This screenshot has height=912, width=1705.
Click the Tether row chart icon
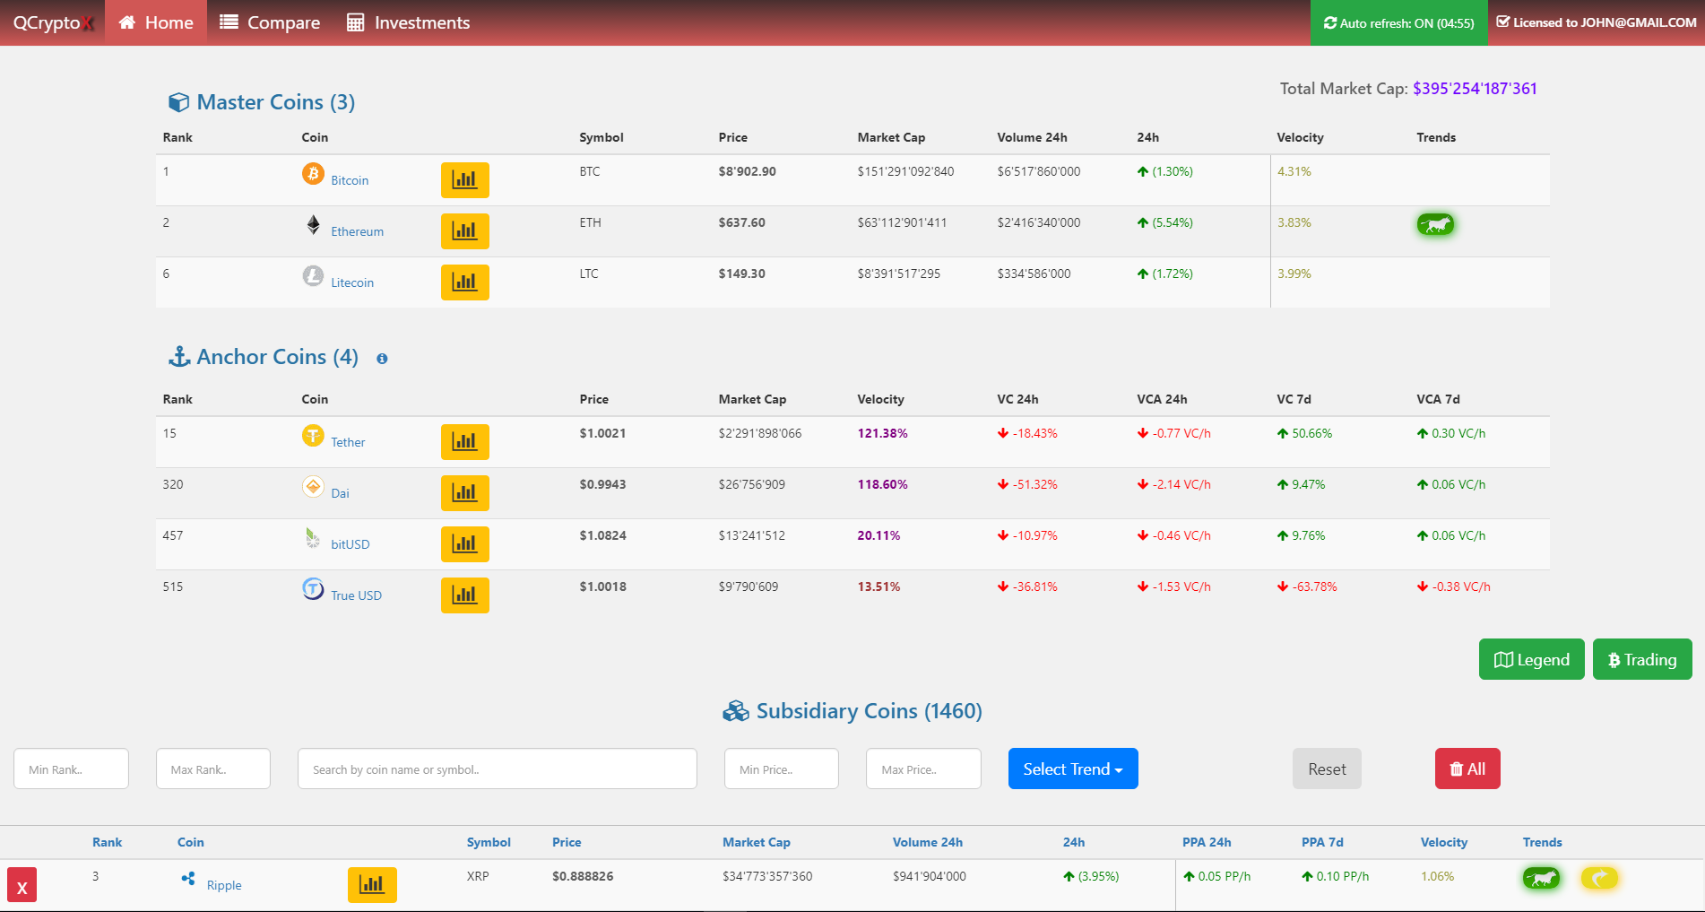coord(464,441)
